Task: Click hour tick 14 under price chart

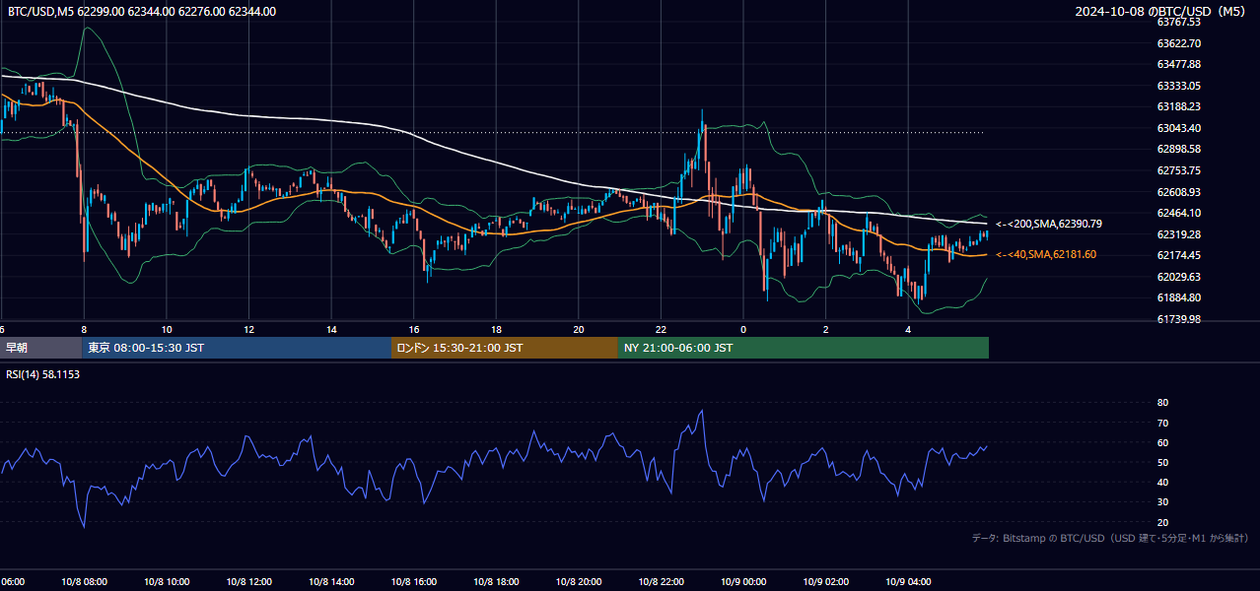Action: click(331, 329)
